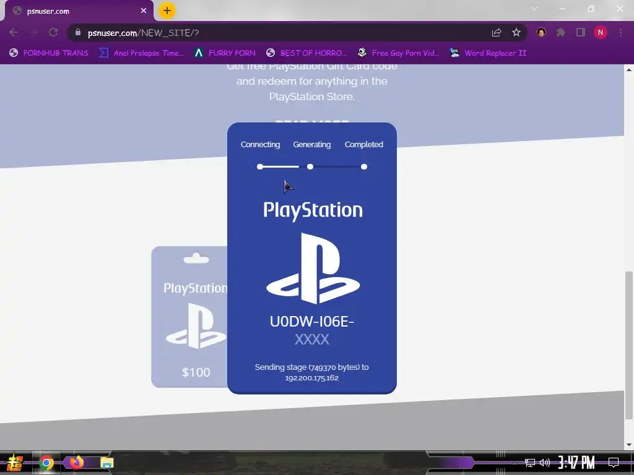Click the XXXX hidden code segment
Viewport: 634px width, 475px height.
pos(312,340)
